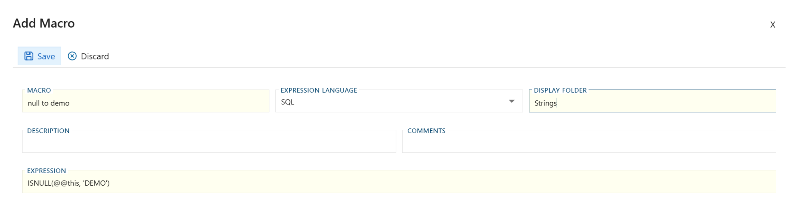Click the MACRO field label
The width and height of the screenshot is (796, 217).
[x=39, y=90]
